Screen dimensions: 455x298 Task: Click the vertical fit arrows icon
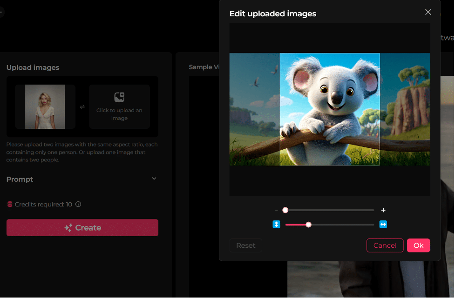tap(276, 224)
